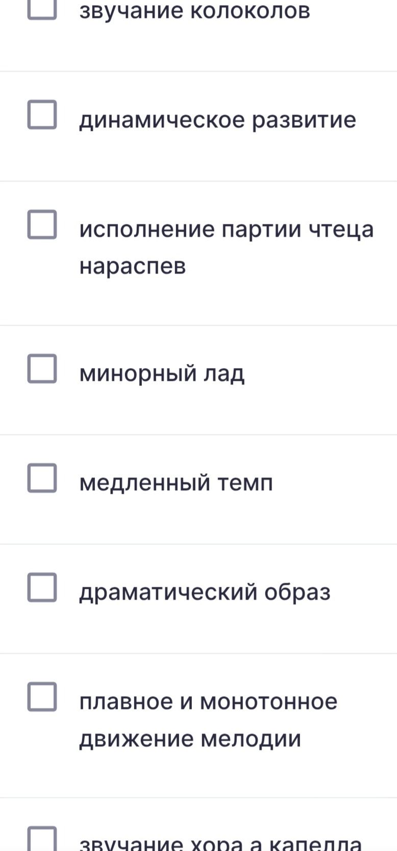Viewport: 397px width, 851px height.
Task: Click the 'звучание колоколов' option label
Action: click(194, 10)
